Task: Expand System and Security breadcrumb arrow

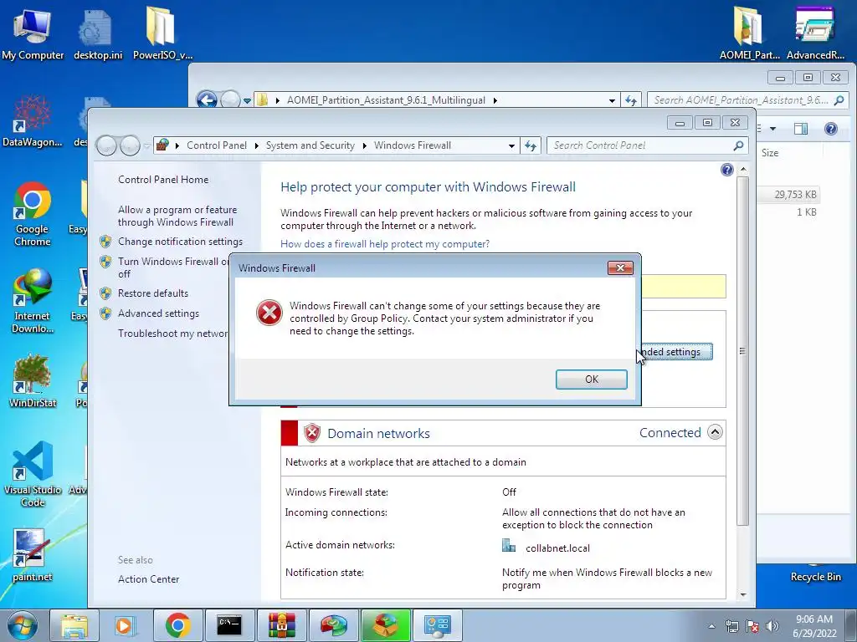Action: point(365,145)
